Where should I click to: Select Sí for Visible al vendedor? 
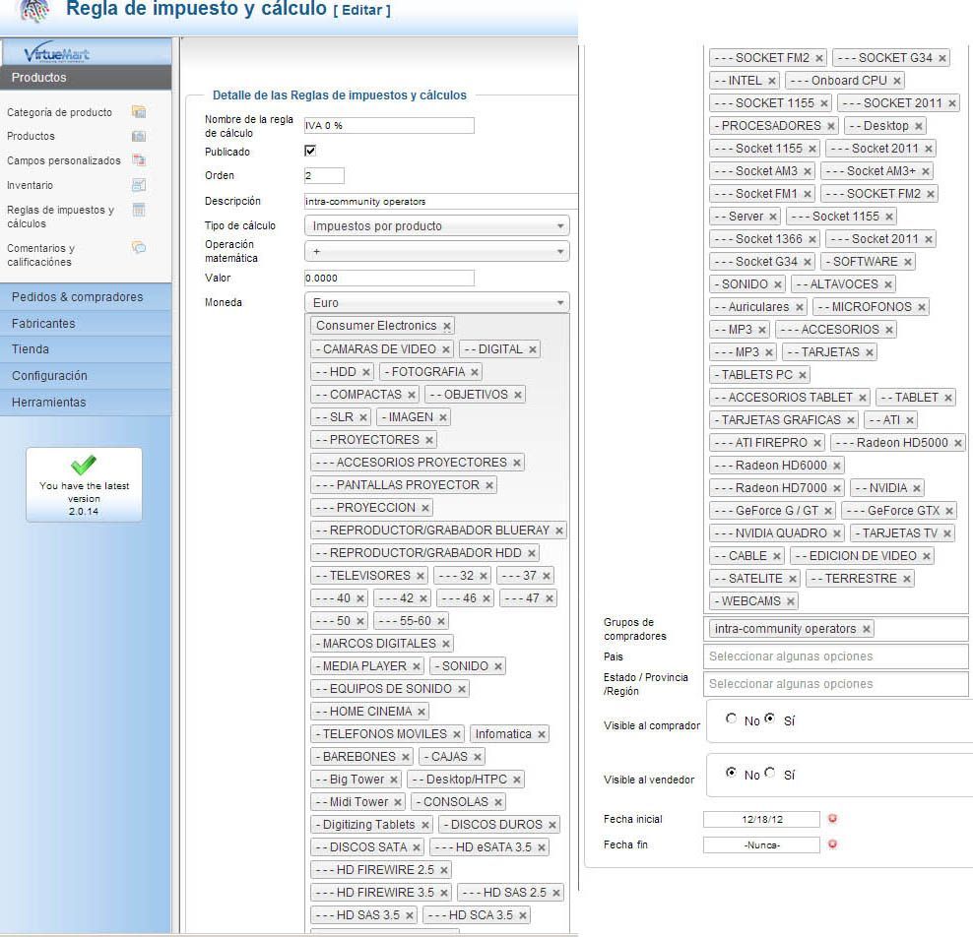click(x=770, y=772)
